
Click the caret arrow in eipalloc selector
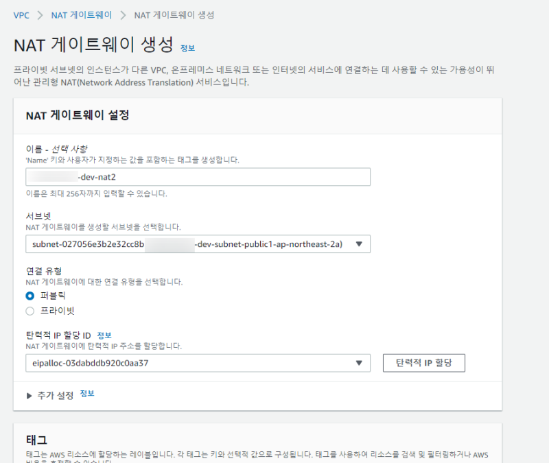coord(359,363)
